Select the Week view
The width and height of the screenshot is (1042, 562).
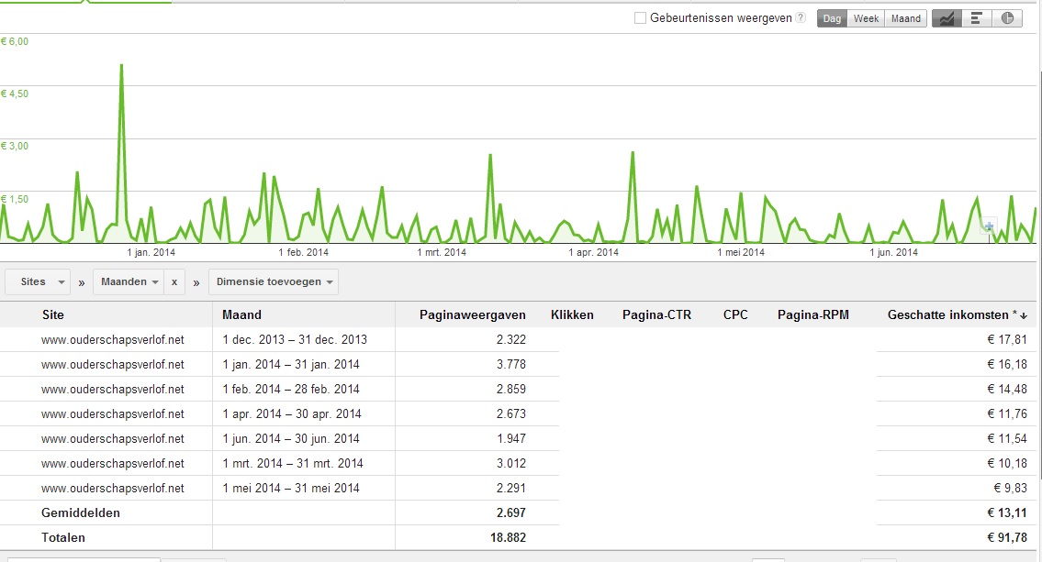point(866,18)
